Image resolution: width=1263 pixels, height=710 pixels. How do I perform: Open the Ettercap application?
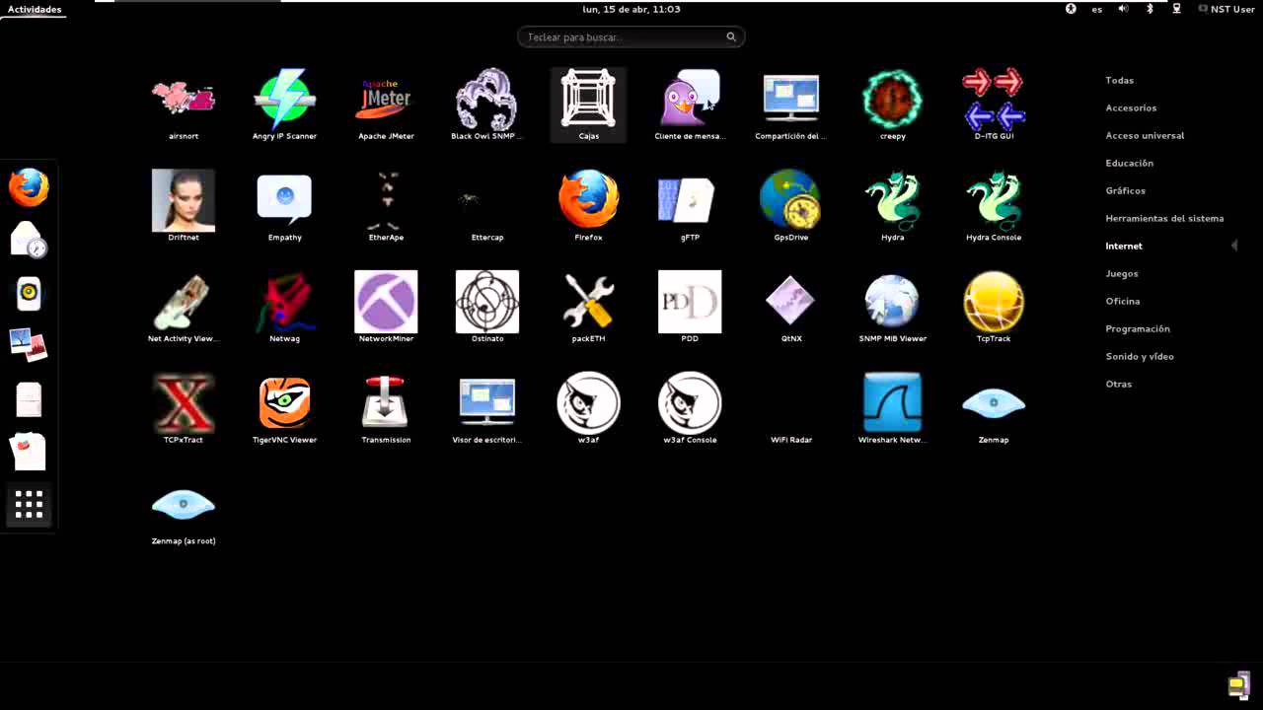(486, 206)
